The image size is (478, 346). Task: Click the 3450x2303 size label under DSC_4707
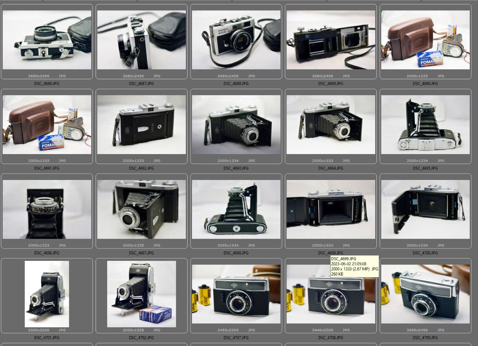pos(228,330)
